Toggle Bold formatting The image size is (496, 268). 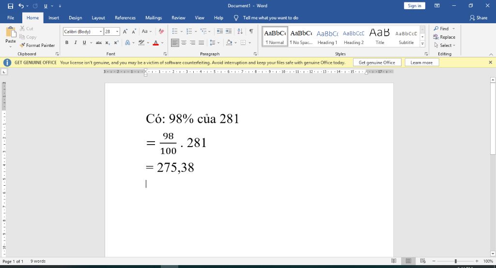[67, 43]
